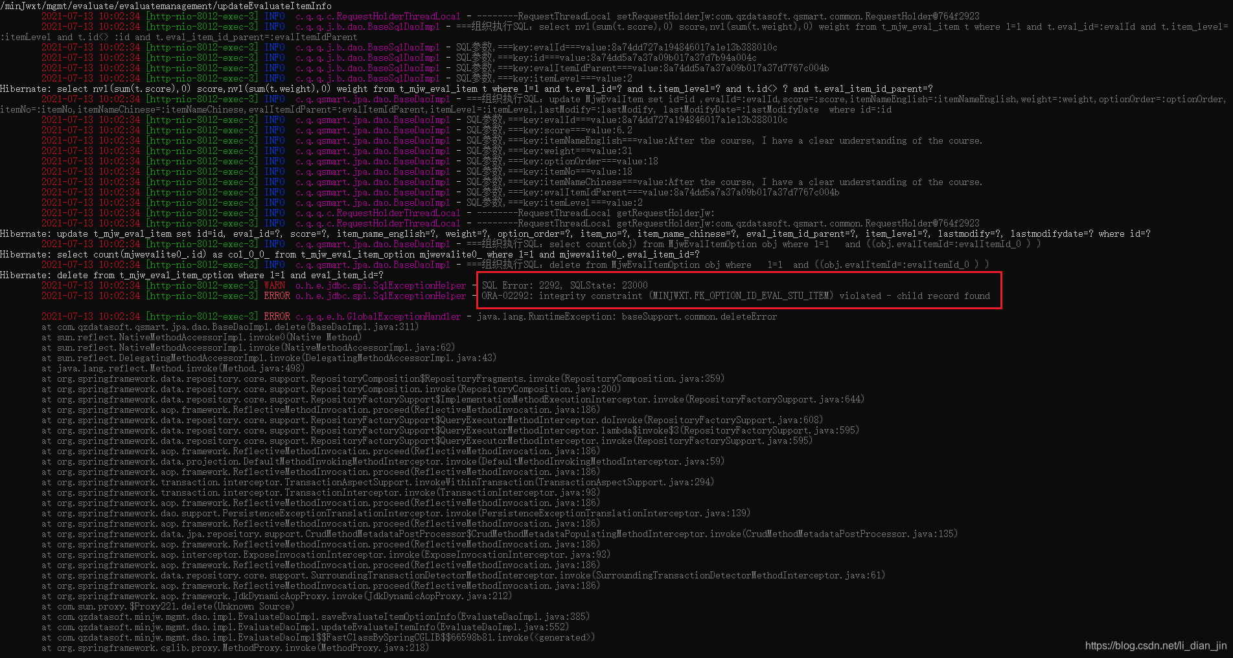
Task: Select the 'lambda$invoke$3' stack frame
Action: point(450,430)
